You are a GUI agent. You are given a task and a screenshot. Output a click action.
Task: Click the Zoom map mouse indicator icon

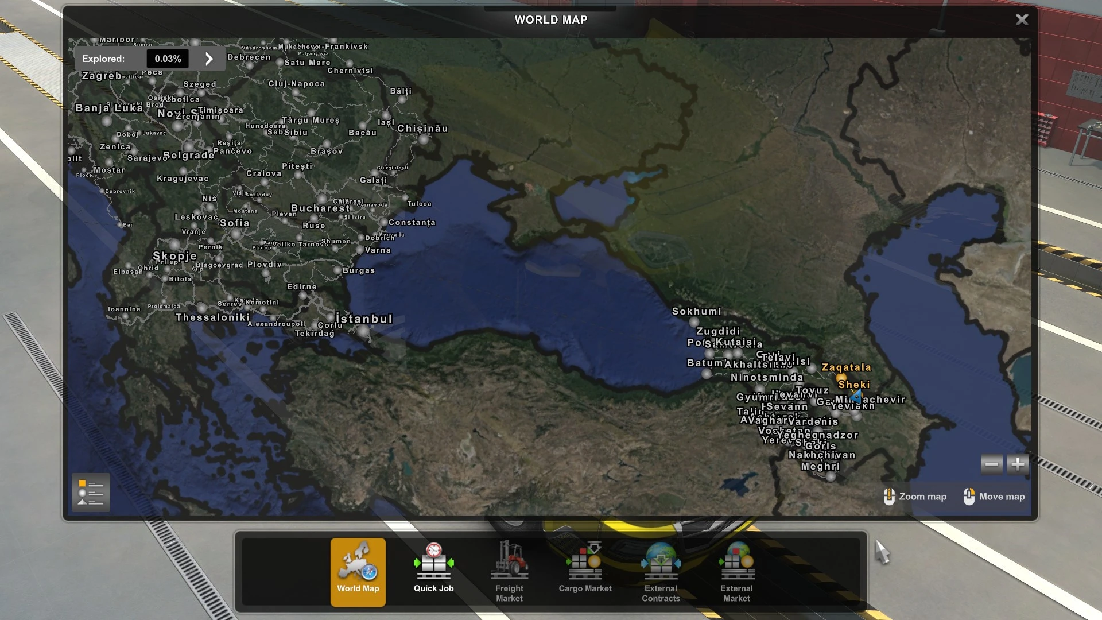coord(890,497)
